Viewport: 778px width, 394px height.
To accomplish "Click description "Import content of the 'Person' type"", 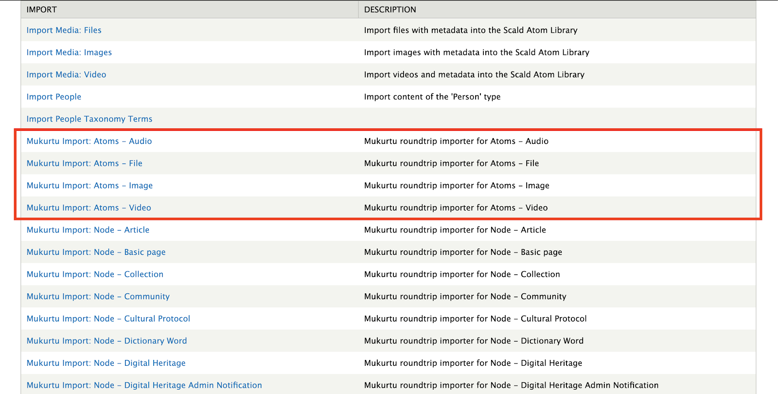I will (432, 97).
